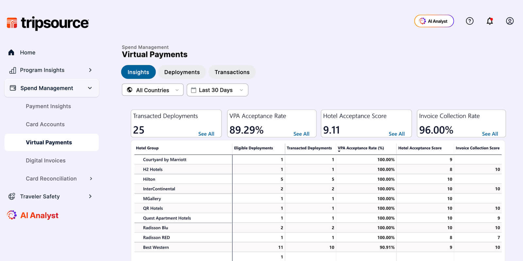
Task: Open the All Countries dropdown
Action: click(153, 90)
